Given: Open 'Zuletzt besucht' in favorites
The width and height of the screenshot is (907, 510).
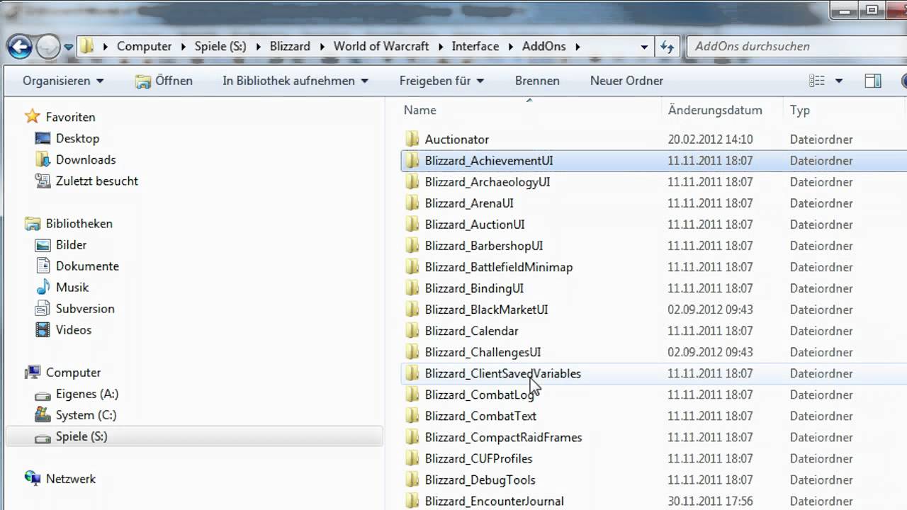Looking at the screenshot, I should tap(97, 181).
